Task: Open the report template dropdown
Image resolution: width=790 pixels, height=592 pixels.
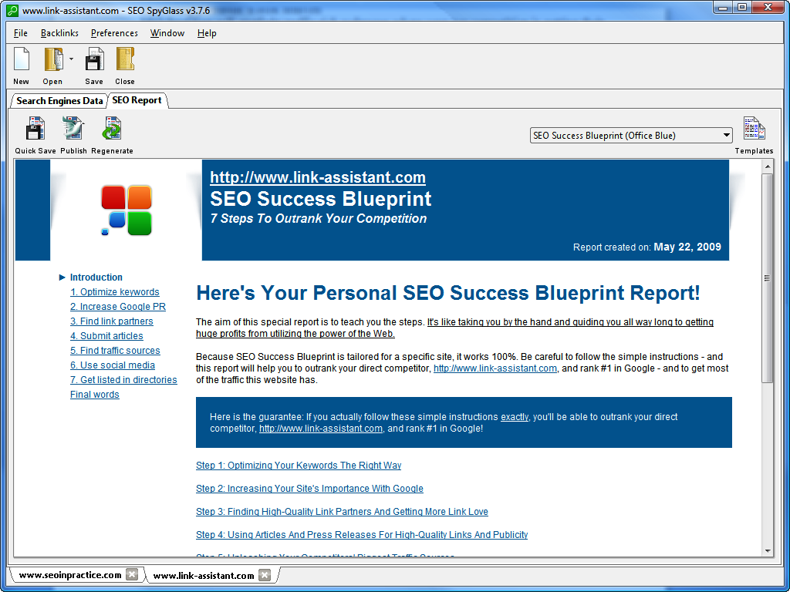Action: (631, 136)
